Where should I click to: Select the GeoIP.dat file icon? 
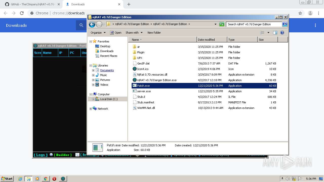tap(135, 63)
